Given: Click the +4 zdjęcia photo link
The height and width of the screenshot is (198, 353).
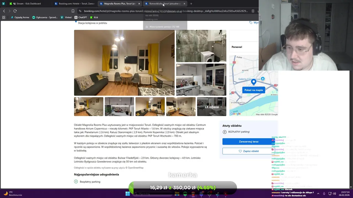Looking at the screenshot, I should point(212,107).
